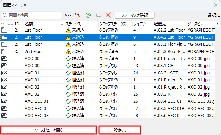
Task: Select the A.08.3 RF cell
Action: pos(163,94)
